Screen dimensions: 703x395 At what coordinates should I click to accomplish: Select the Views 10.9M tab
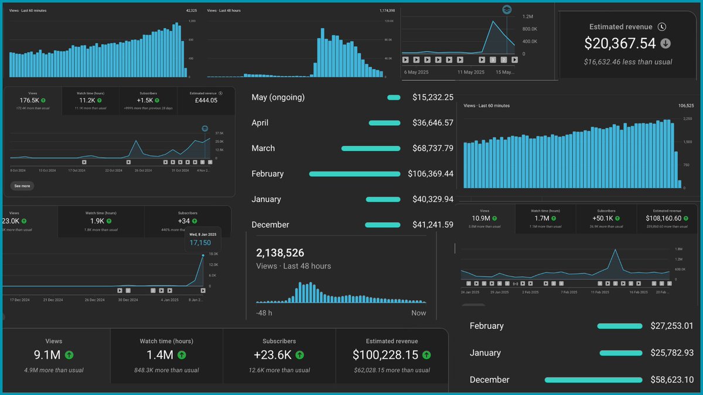484,218
